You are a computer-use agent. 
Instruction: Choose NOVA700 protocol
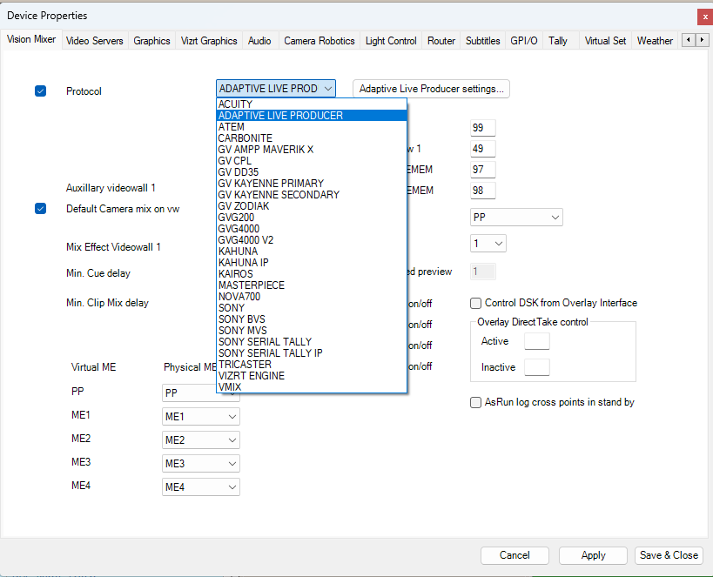(312, 297)
